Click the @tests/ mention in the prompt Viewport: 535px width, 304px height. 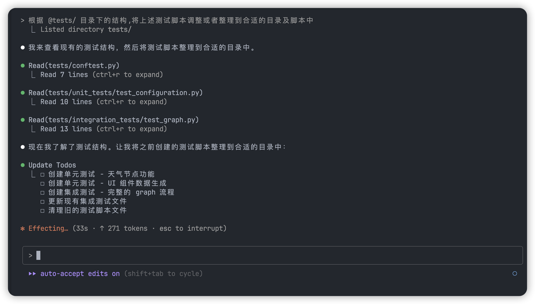pos(62,20)
